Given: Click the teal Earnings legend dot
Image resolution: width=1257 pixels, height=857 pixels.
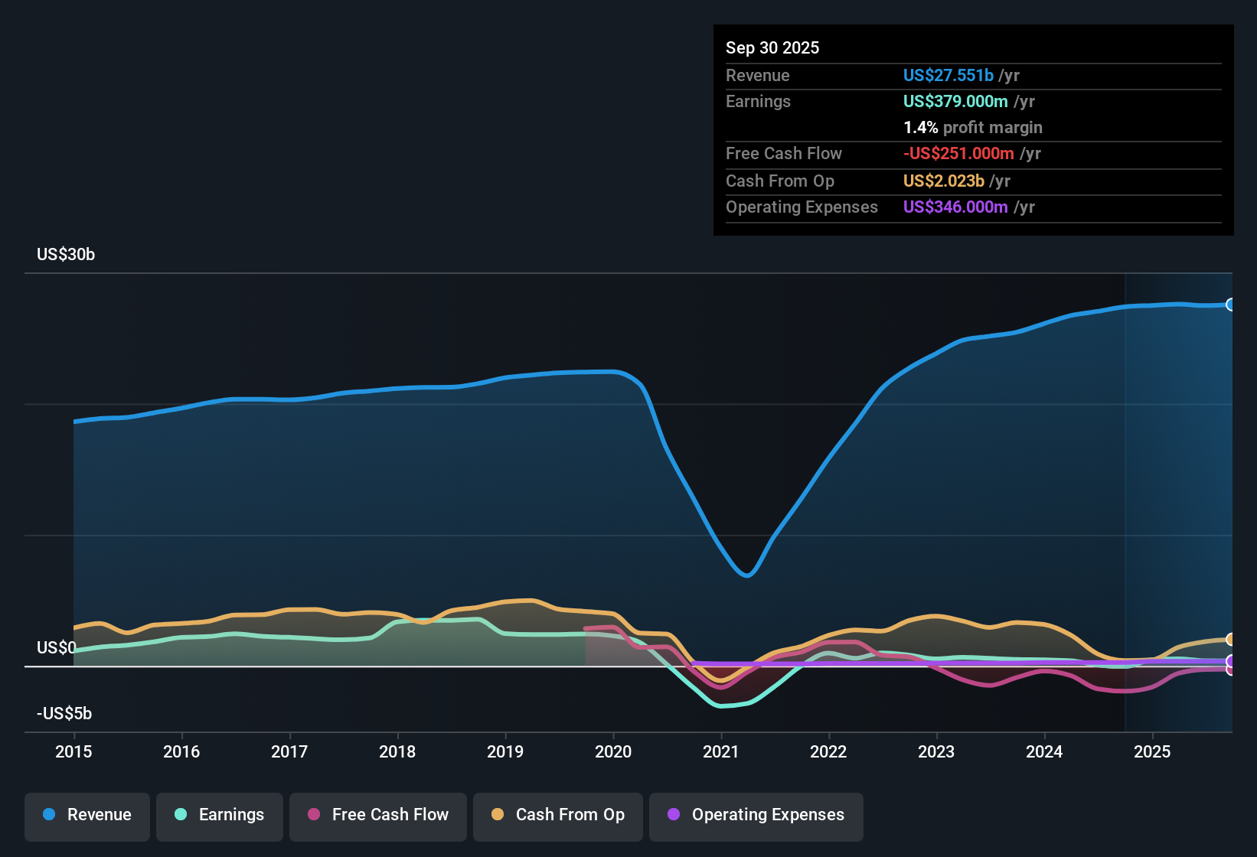Looking at the screenshot, I should pyautogui.click(x=181, y=815).
